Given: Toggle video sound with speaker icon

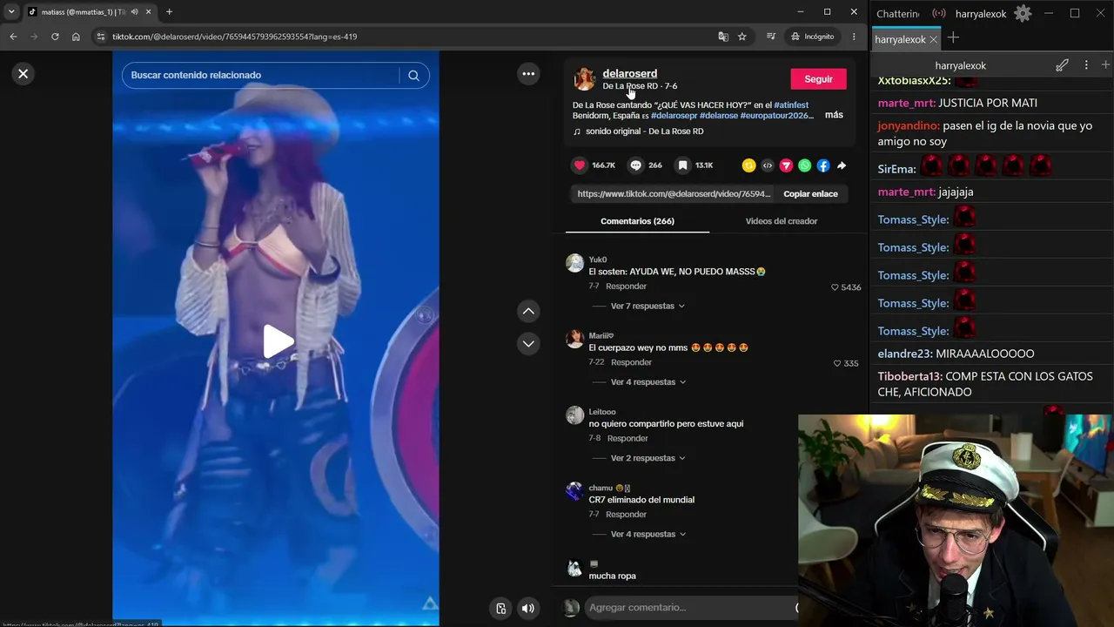Looking at the screenshot, I should point(528,608).
